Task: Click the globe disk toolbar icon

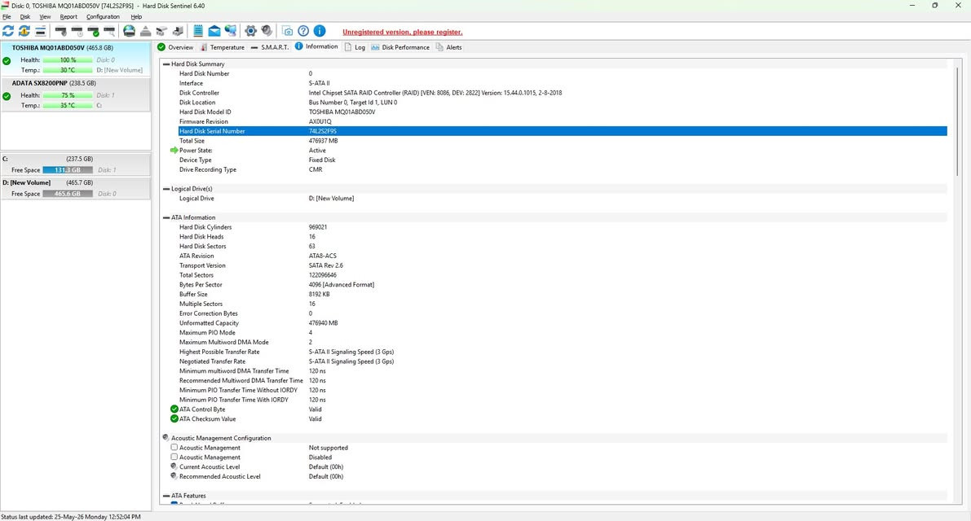Action: tap(129, 31)
